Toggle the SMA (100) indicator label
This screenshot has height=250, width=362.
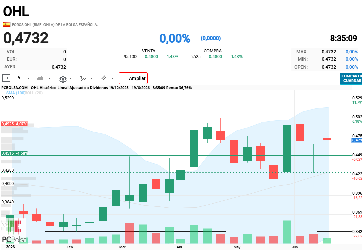(15, 93)
